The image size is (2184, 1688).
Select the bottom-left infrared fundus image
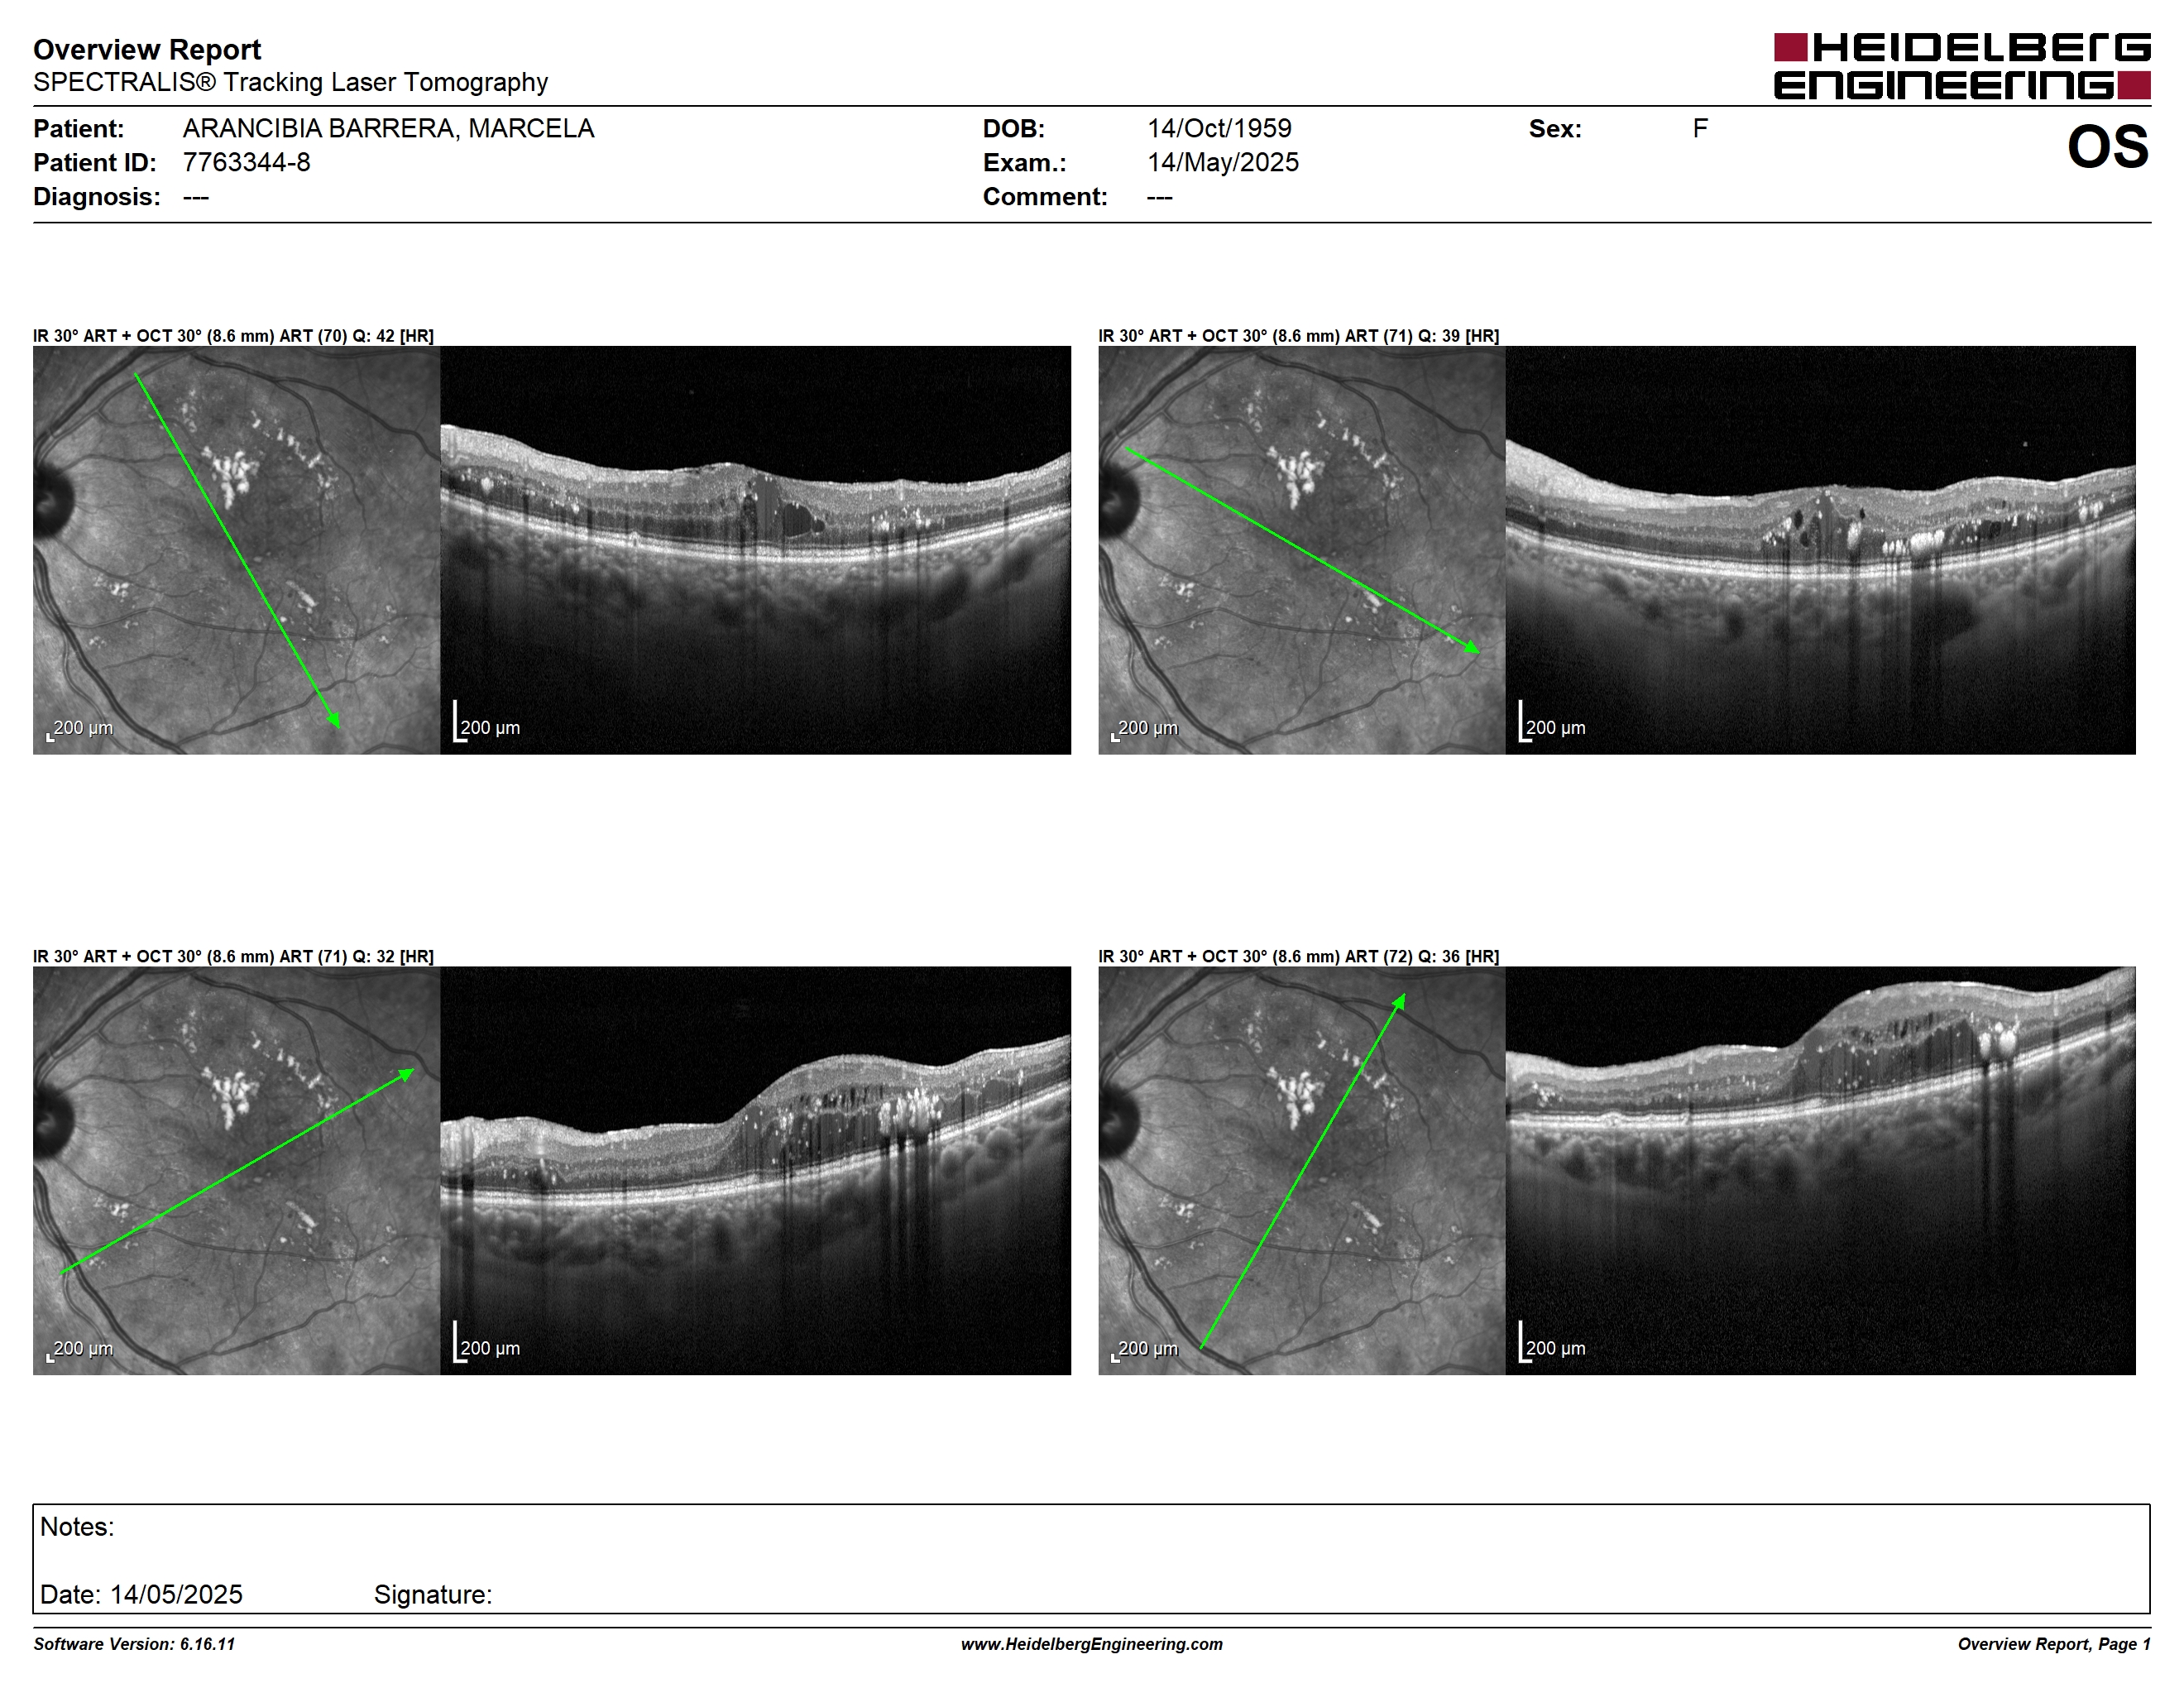click(x=237, y=1170)
